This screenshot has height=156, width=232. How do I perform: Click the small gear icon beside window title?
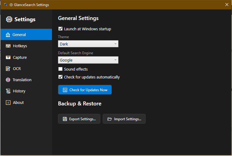tap(11, 5)
